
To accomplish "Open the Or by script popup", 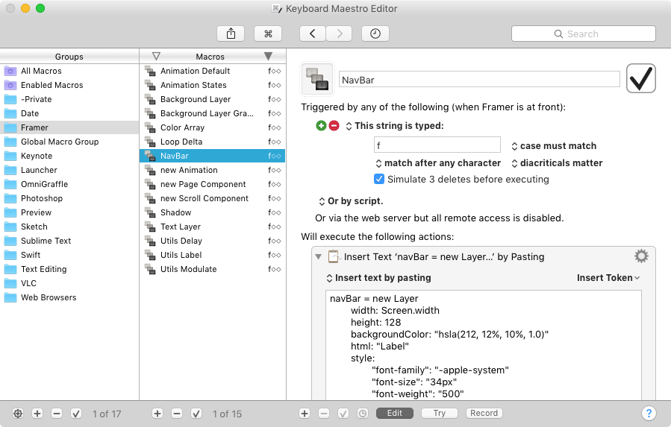I will click(x=351, y=201).
